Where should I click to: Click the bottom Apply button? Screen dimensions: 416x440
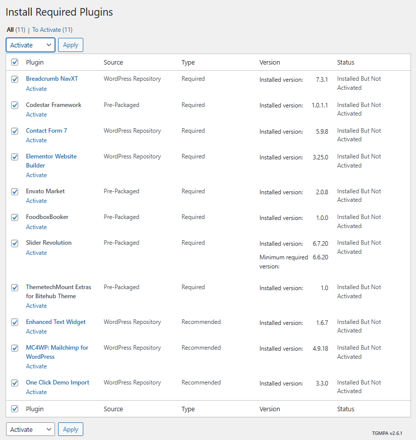click(x=71, y=429)
